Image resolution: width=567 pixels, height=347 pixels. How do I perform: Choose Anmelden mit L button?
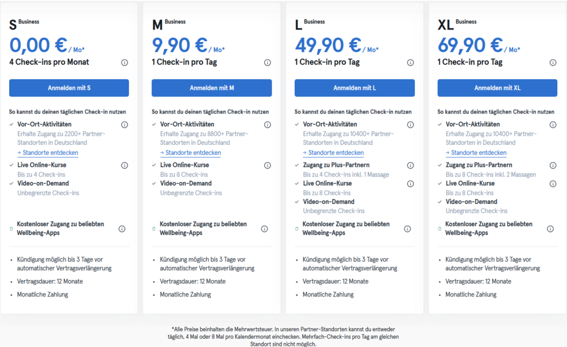pos(354,88)
